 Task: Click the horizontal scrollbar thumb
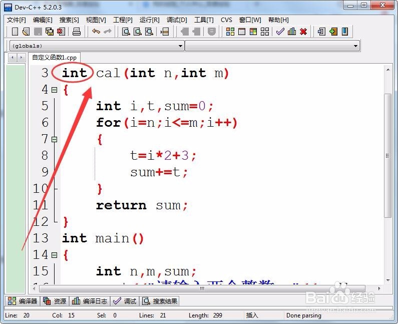pos(202,288)
